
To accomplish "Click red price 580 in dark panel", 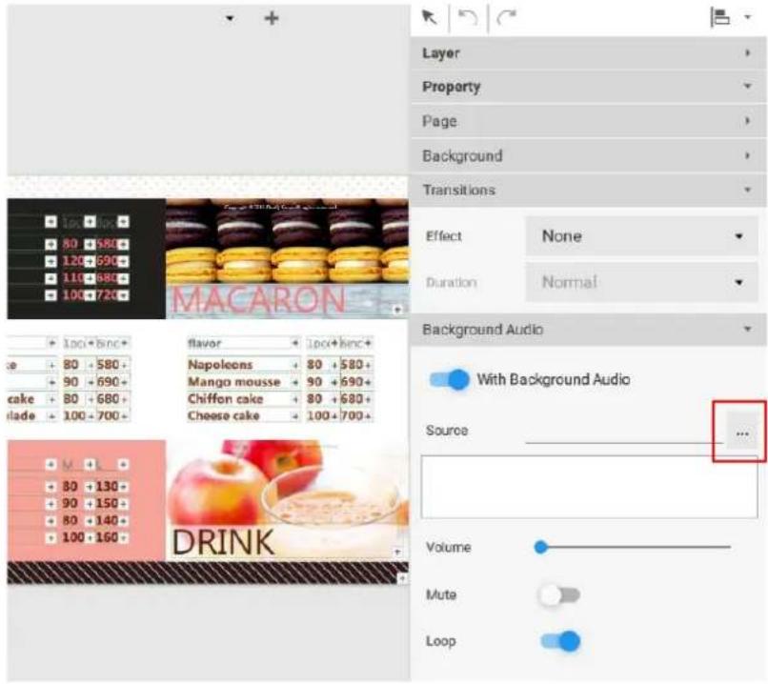I will [107, 244].
